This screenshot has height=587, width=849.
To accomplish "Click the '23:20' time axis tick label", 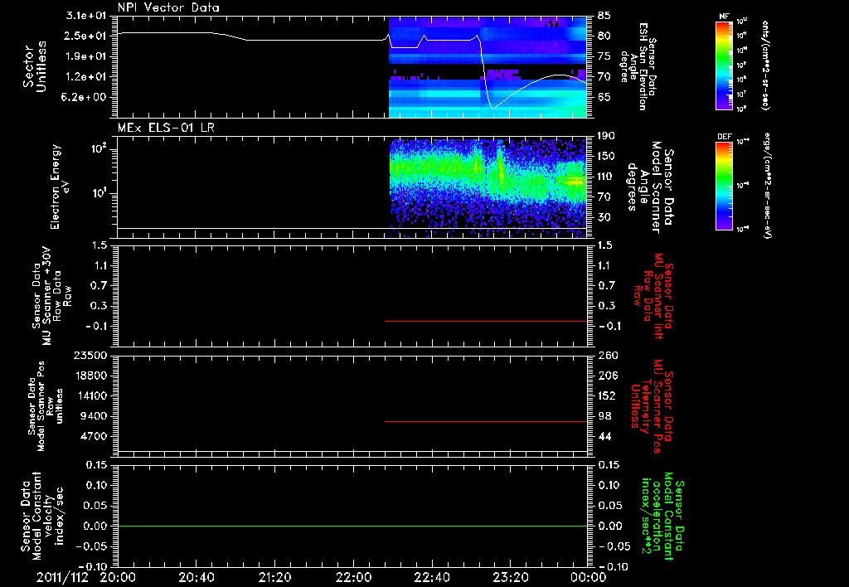I will [511, 577].
